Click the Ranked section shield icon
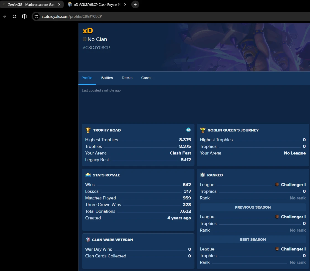This screenshot has width=310, height=271. pyautogui.click(x=203, y=175)
